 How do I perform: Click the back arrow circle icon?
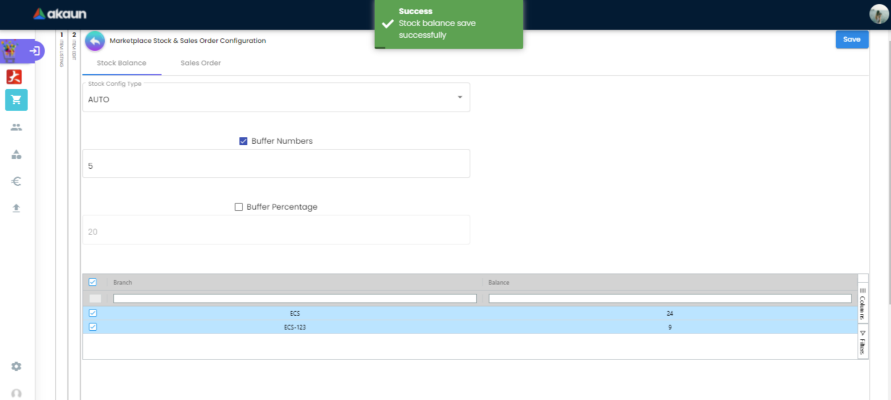point(95,41)
